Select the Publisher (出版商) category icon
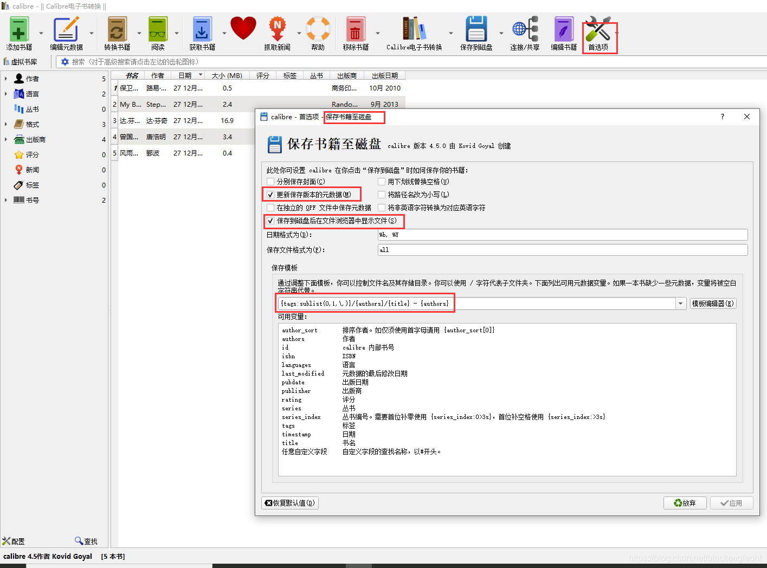 (19, 139)
